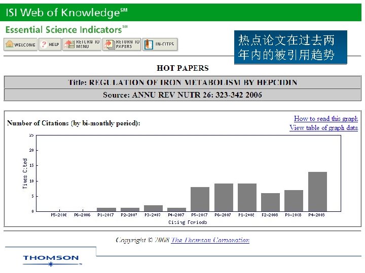
Task: Open the 'View table of graph data' link
Action: [x=323, y=128]
